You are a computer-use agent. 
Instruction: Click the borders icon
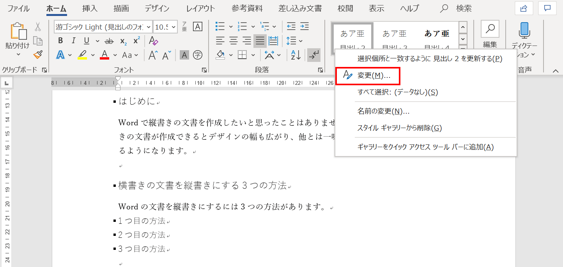(x=243, y=55)
